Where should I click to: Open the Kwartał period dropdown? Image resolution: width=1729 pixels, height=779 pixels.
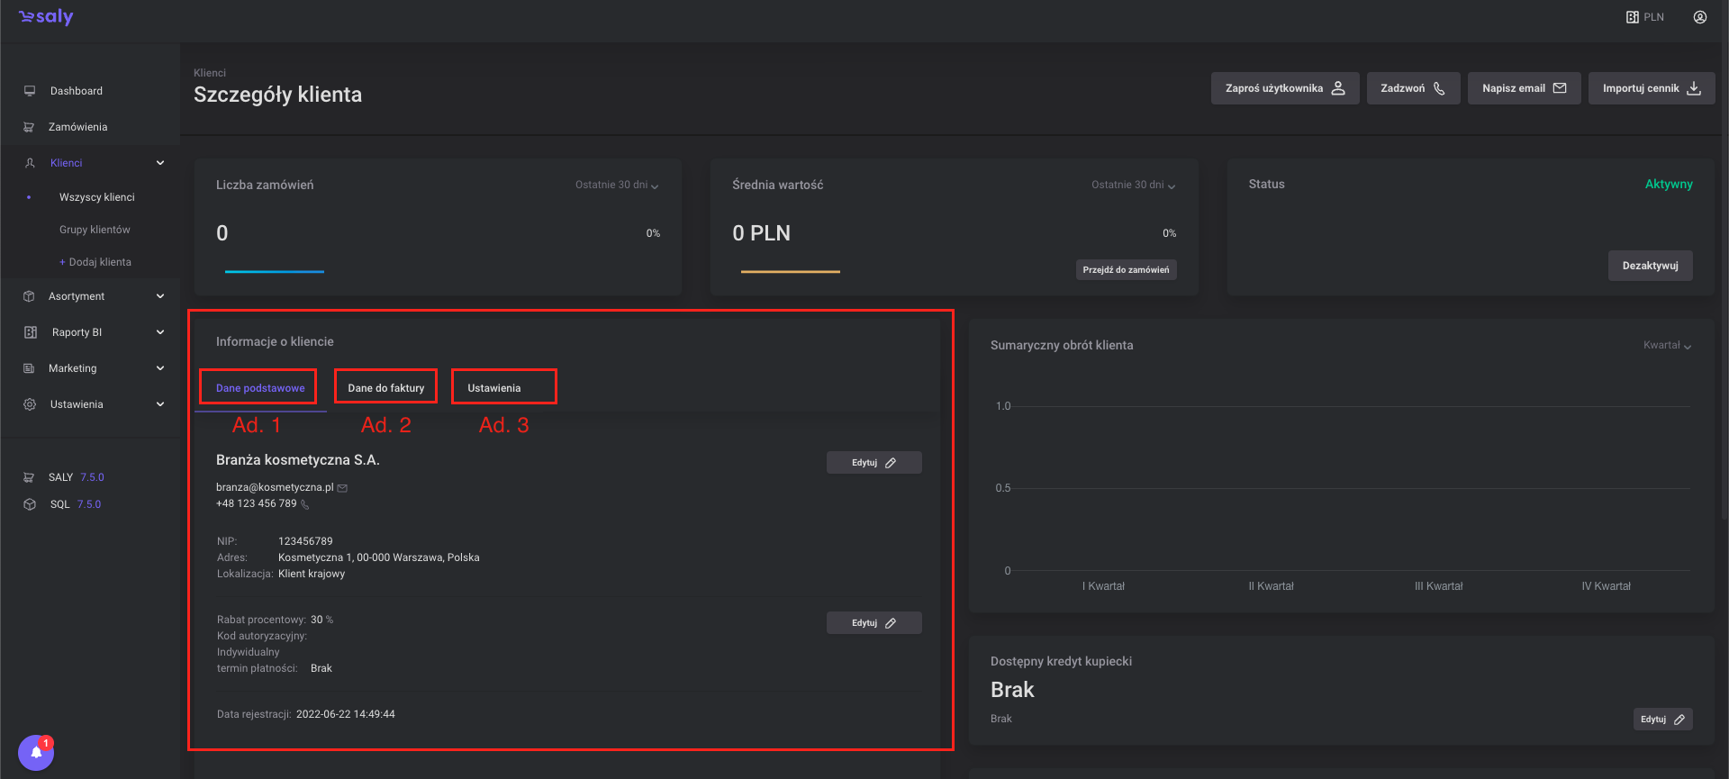pos(1667,346)
